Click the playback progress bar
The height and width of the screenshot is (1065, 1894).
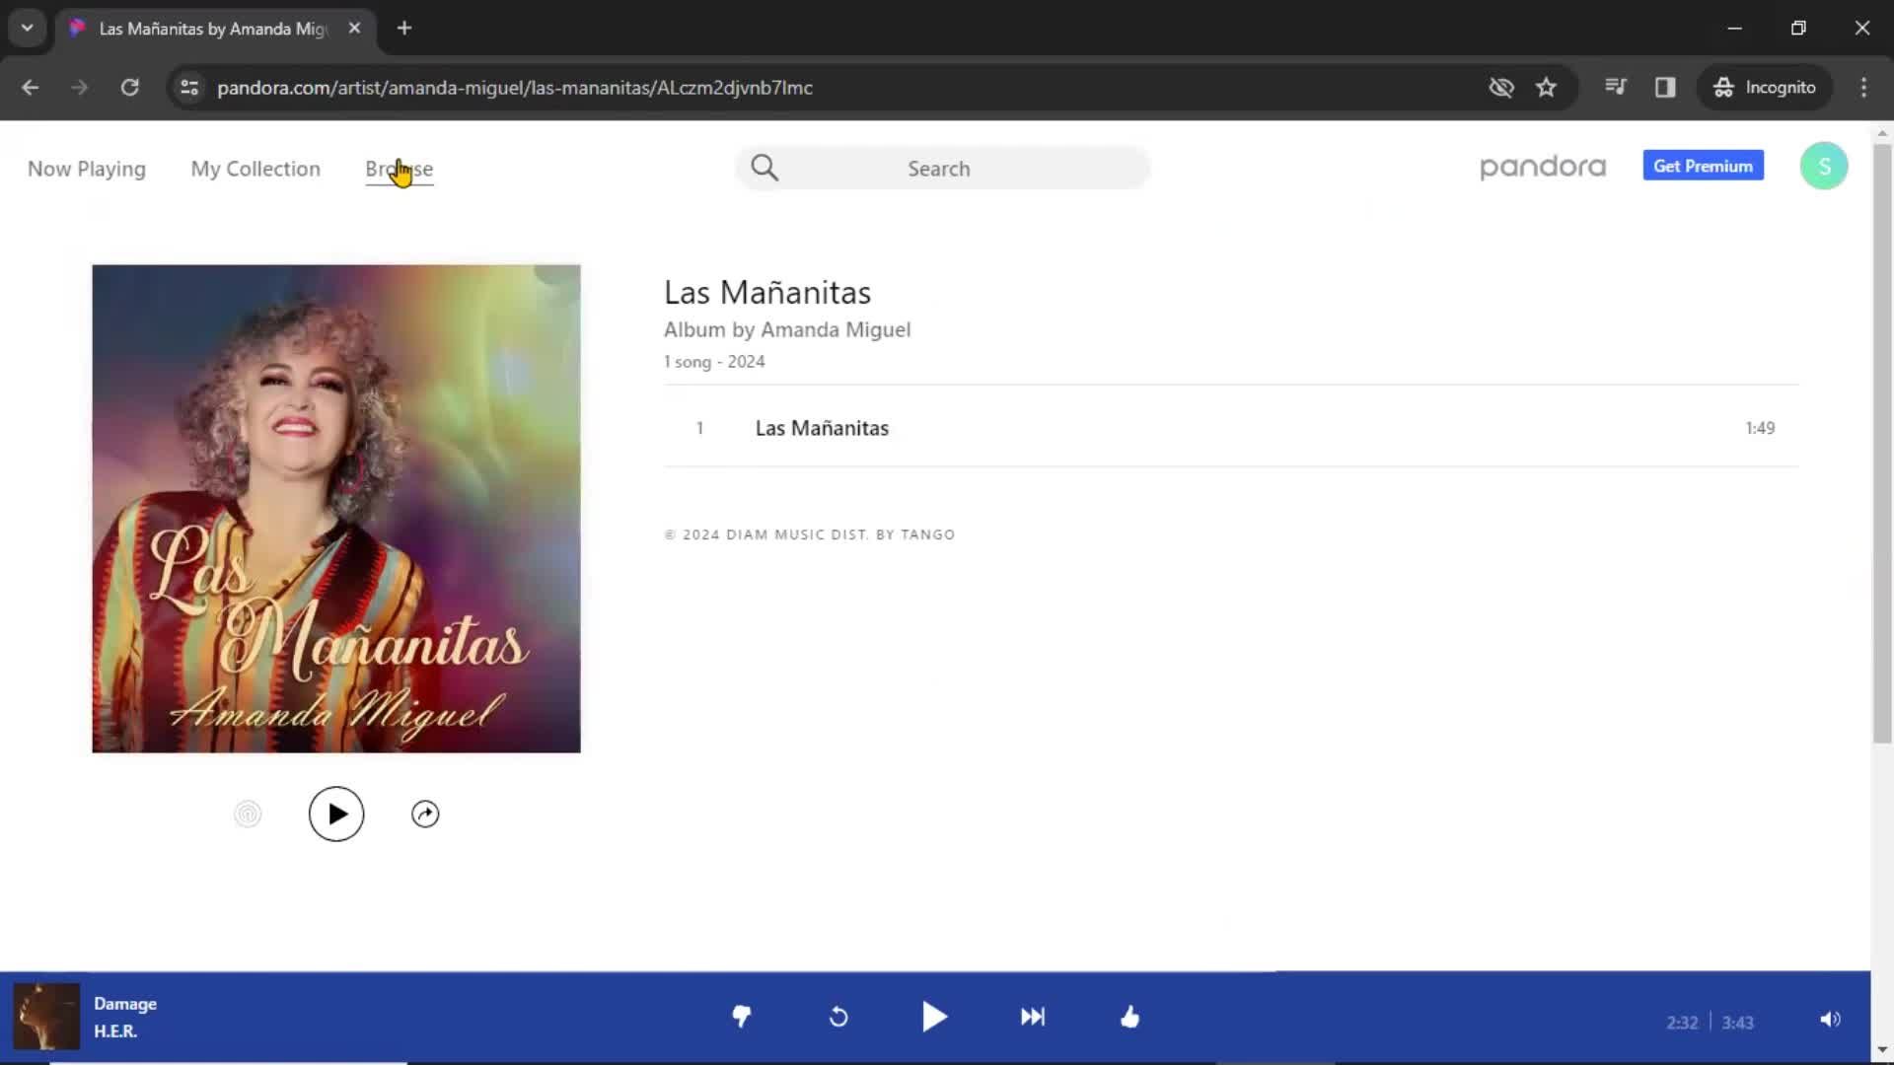935,971
